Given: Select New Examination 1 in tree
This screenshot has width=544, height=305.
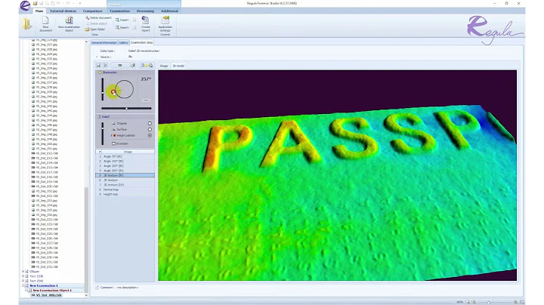Looking at the screenshot, I should [x=44, y=285].
